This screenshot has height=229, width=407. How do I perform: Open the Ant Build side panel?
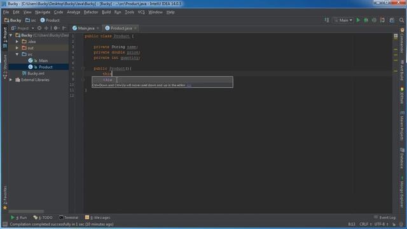pos(402,71)
